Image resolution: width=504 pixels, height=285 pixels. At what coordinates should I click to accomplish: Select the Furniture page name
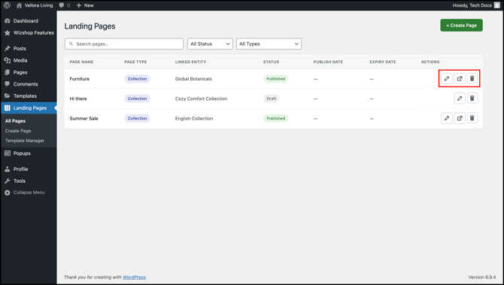tap(80, 79)
